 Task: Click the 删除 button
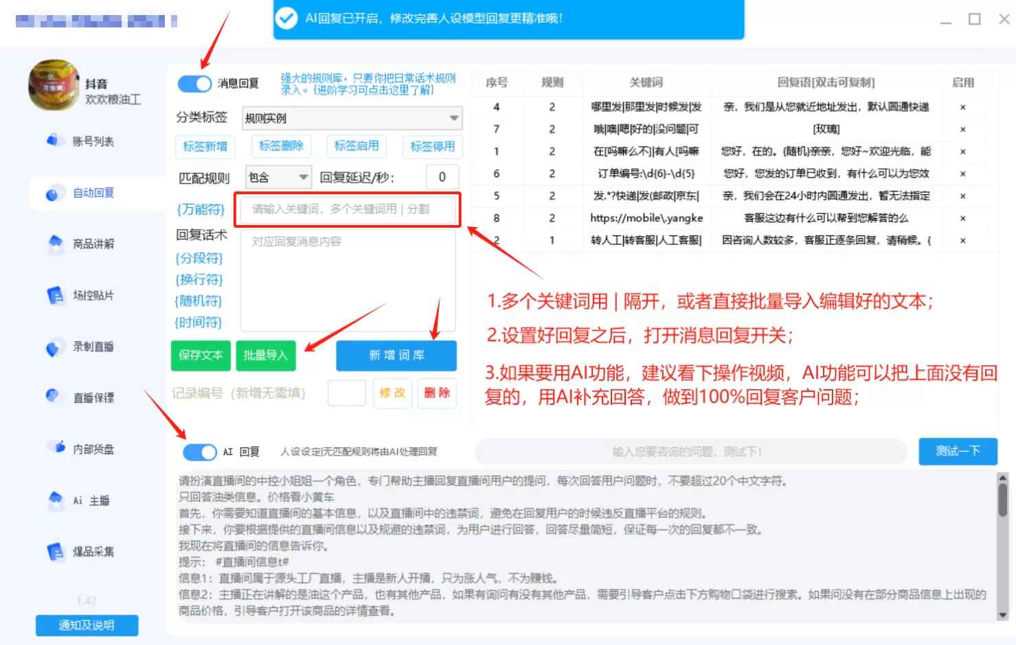437,393
